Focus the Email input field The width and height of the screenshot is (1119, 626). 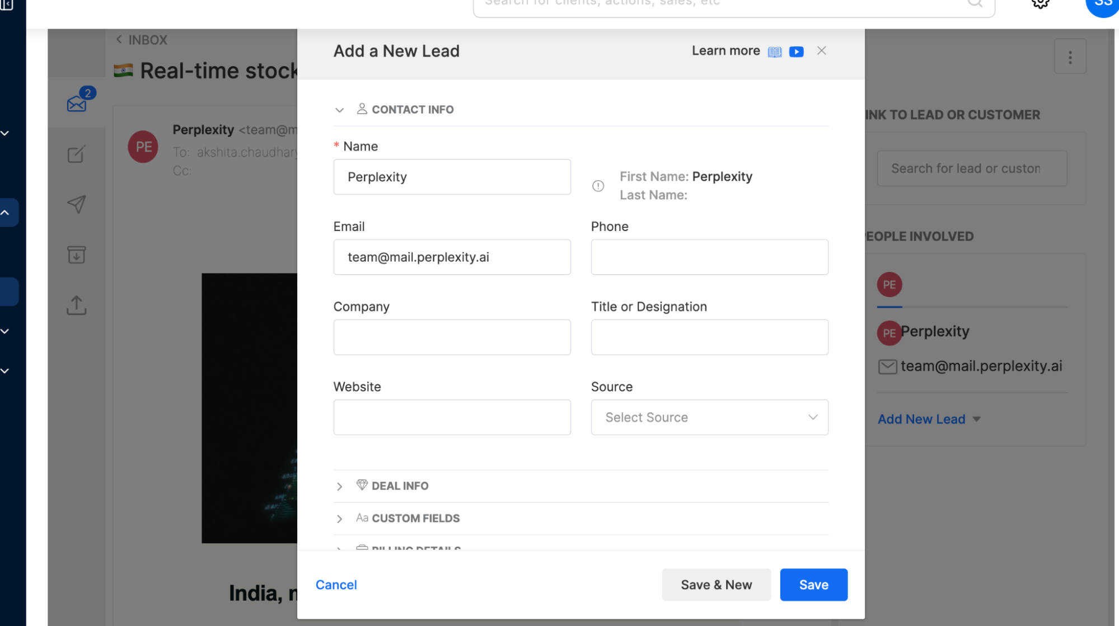(x=452, y=257)
